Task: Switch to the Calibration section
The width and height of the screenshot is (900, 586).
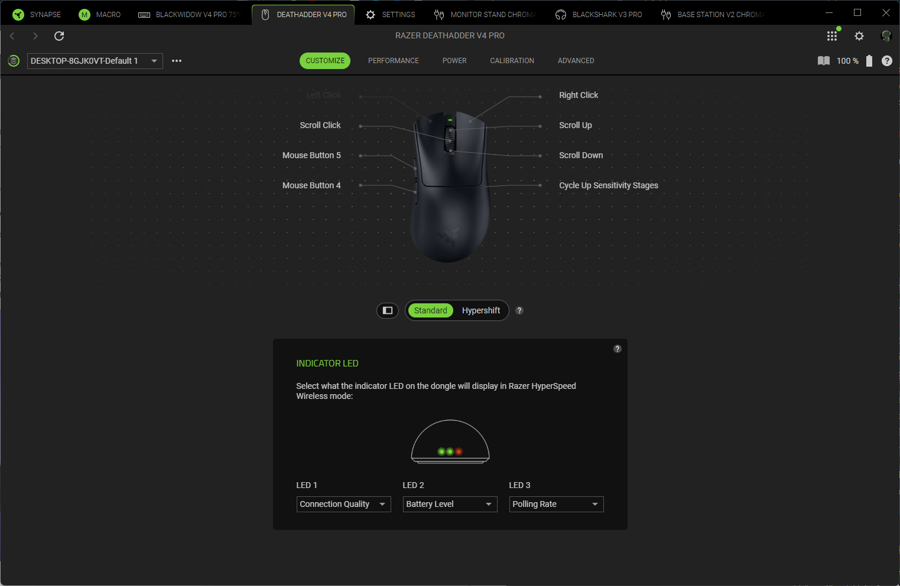Action: tap(512, 61)
